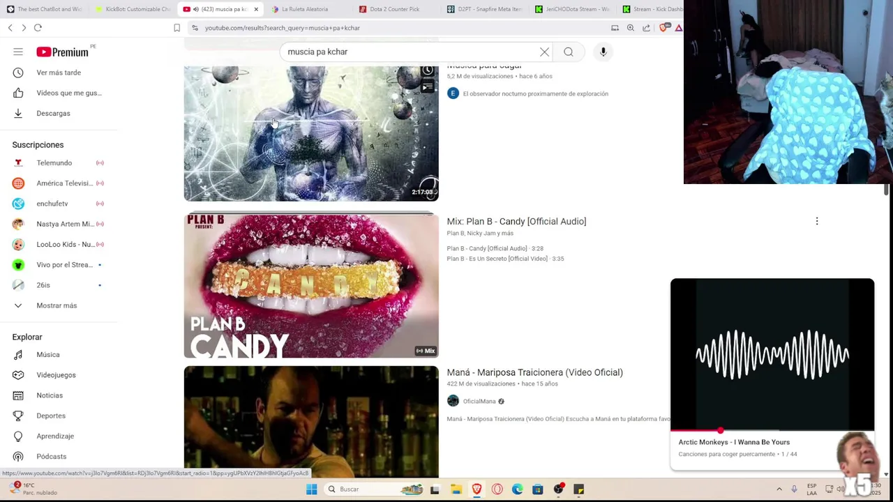Open Deportes in Explorar section
The width and height of the screenshot is (893, 502).
51,416
